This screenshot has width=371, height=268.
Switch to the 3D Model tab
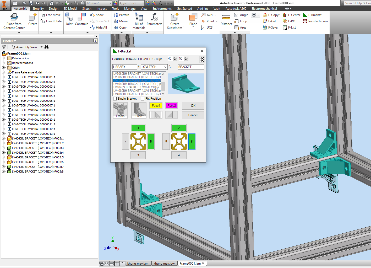coord(70,9)
